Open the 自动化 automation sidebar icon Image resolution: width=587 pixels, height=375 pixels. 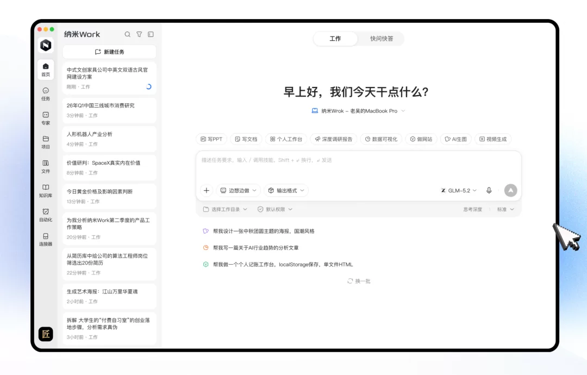tap(46, 215)
